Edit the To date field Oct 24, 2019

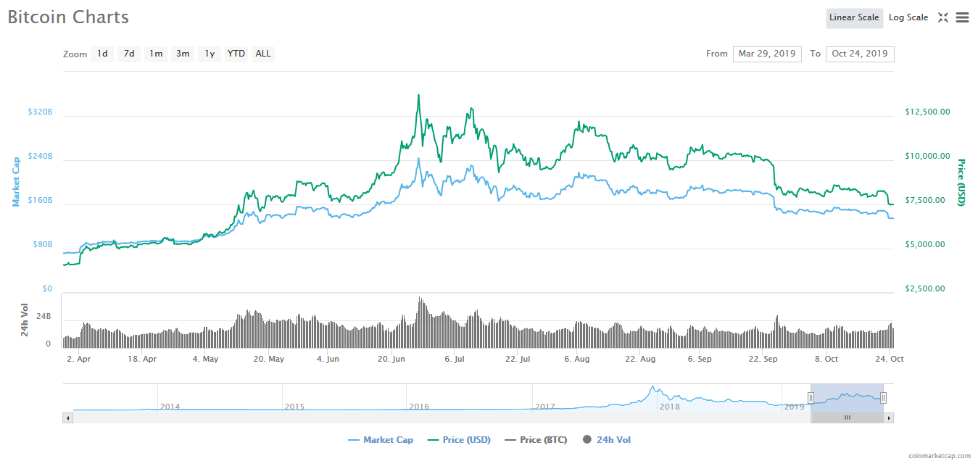tap(860, 54)
